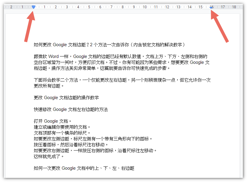247x182 pixels.
Task: Click ruler mark labeled 5
Action: click(89, 7)
